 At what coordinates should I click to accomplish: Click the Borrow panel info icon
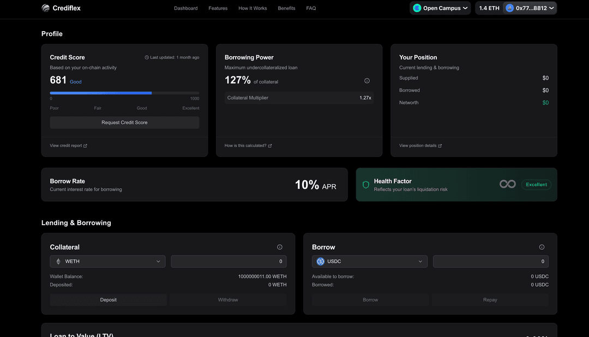click(542, 247)
